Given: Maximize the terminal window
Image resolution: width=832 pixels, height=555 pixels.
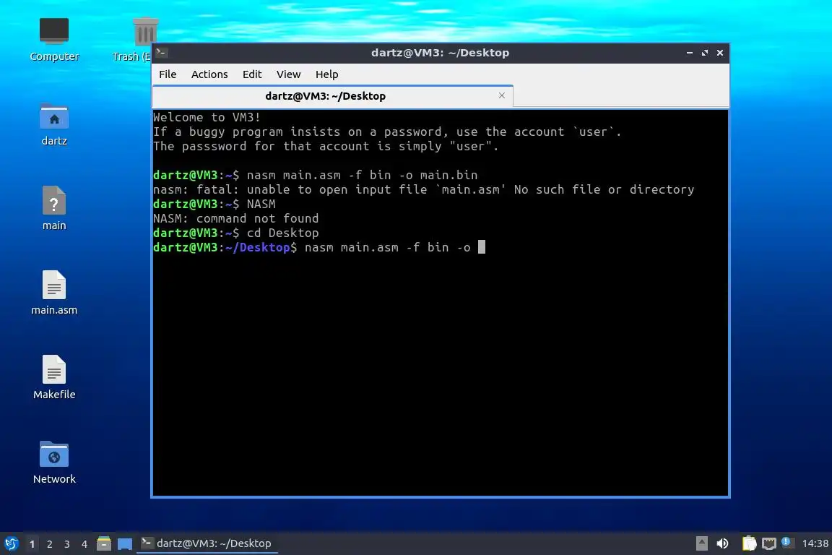Looking at the screenshot, I should (x=705, y=53).
